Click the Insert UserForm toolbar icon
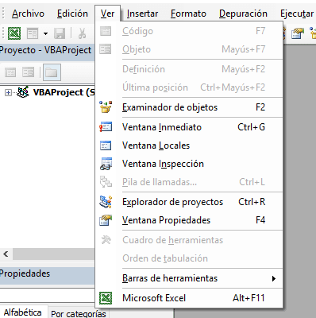This screenshot has height=318, width=316. 33,33
